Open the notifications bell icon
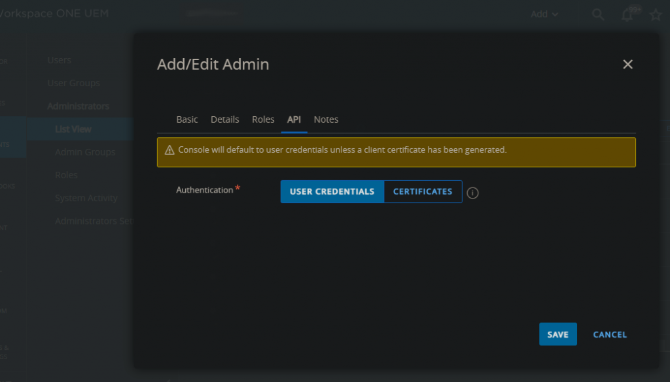 coord(627,14)
